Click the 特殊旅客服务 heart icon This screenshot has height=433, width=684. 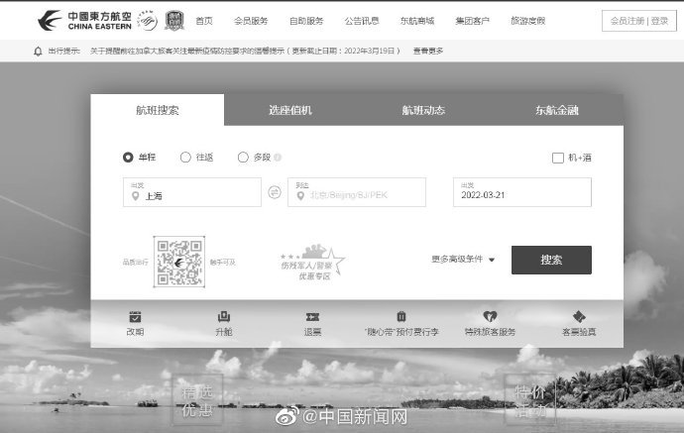click(x=490, y=317)
